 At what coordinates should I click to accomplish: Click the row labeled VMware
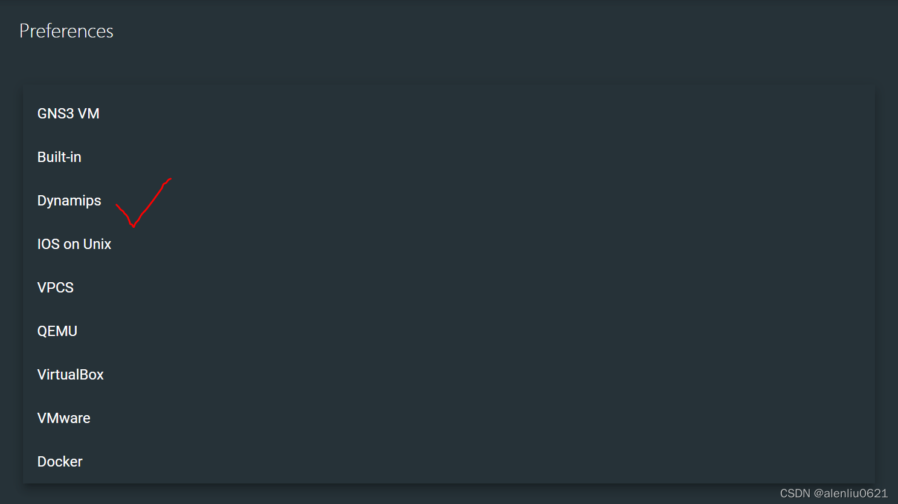tap(449, 418)
